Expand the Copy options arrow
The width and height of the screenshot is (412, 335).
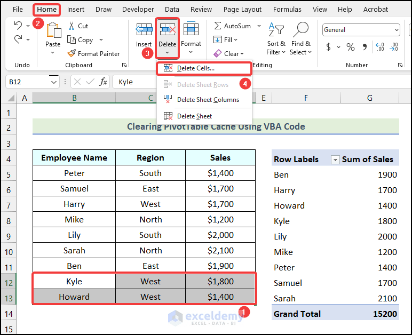click(101, 40)
